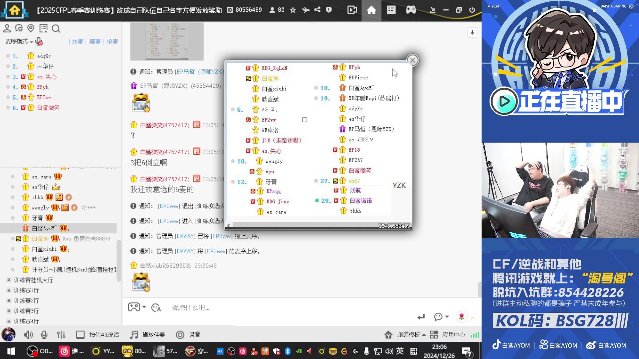Open the 训练赛2厅 sub-channel

(x=27, y=301)
